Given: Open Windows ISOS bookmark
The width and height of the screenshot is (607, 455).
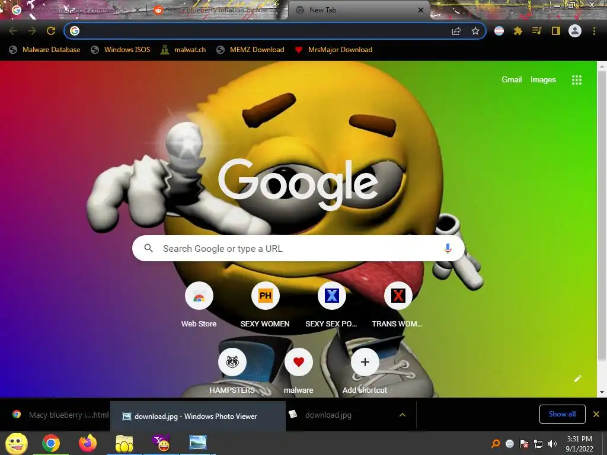Looking at the screenshot, I should (120, 50).
